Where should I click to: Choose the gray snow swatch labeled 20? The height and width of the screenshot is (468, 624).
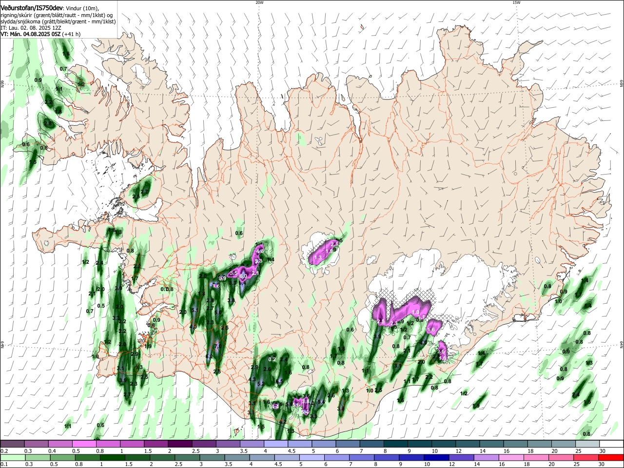tap(564, 444)
